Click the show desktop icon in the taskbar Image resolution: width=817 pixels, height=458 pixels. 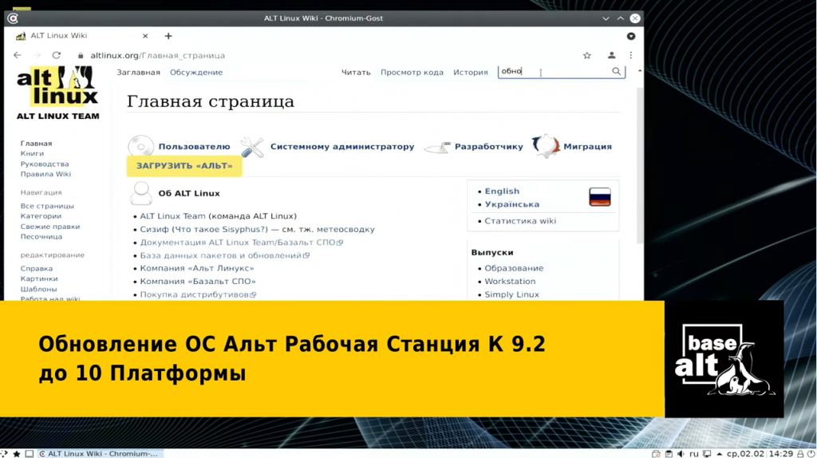30,454
